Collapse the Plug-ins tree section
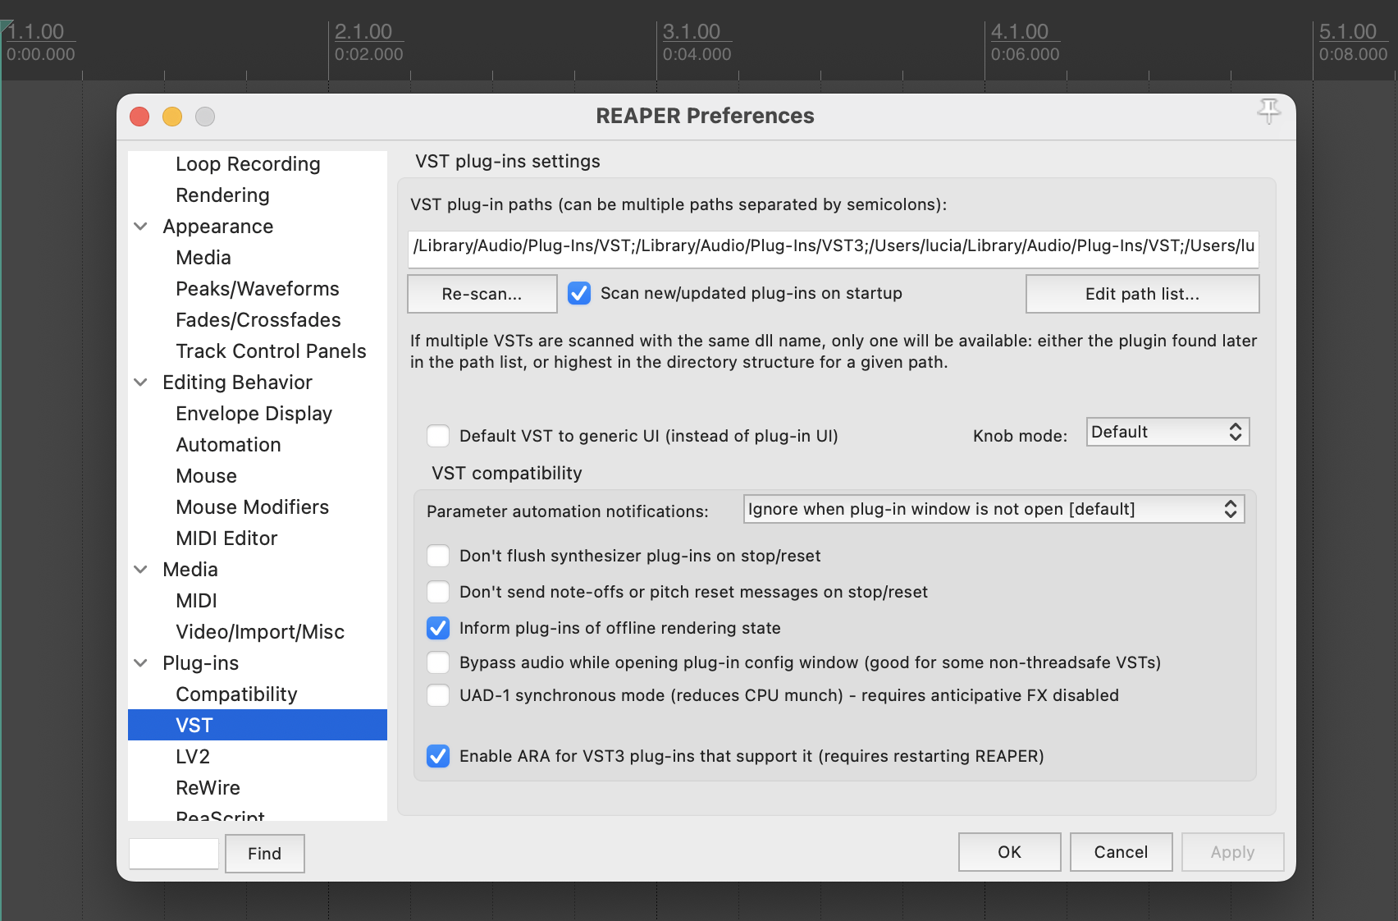 point(141,663)
